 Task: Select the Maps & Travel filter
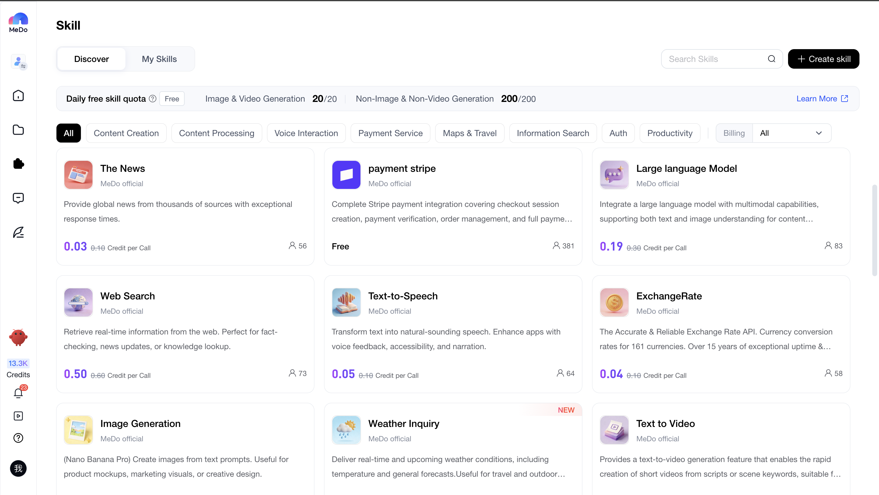click(469, 133)
